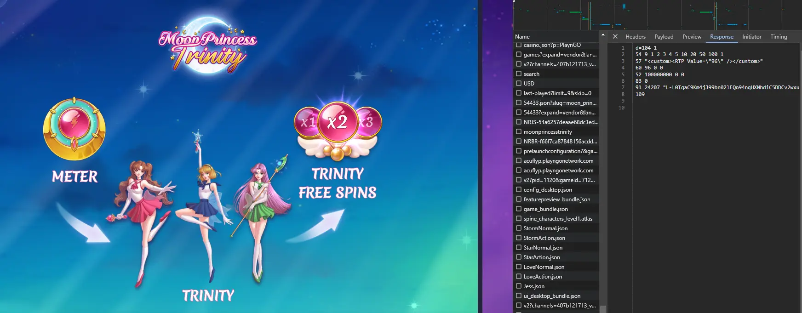
Task: Switch to the Headers tab
Action: pyautogui.click(x=636, y=37)
